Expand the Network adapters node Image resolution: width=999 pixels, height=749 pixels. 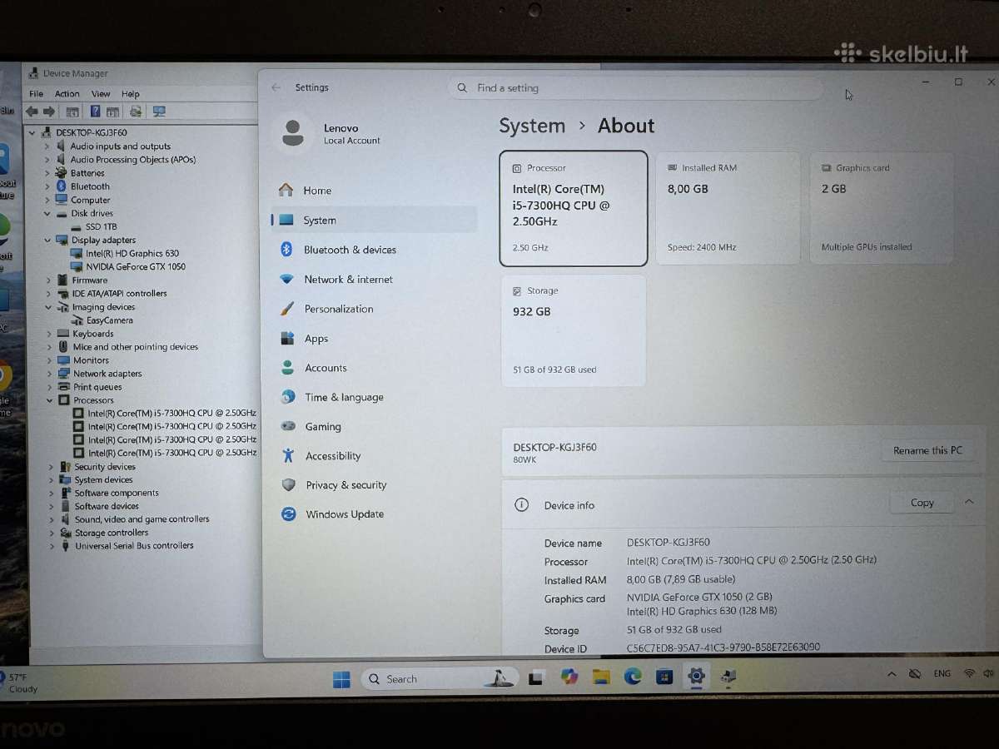(50, 374)
